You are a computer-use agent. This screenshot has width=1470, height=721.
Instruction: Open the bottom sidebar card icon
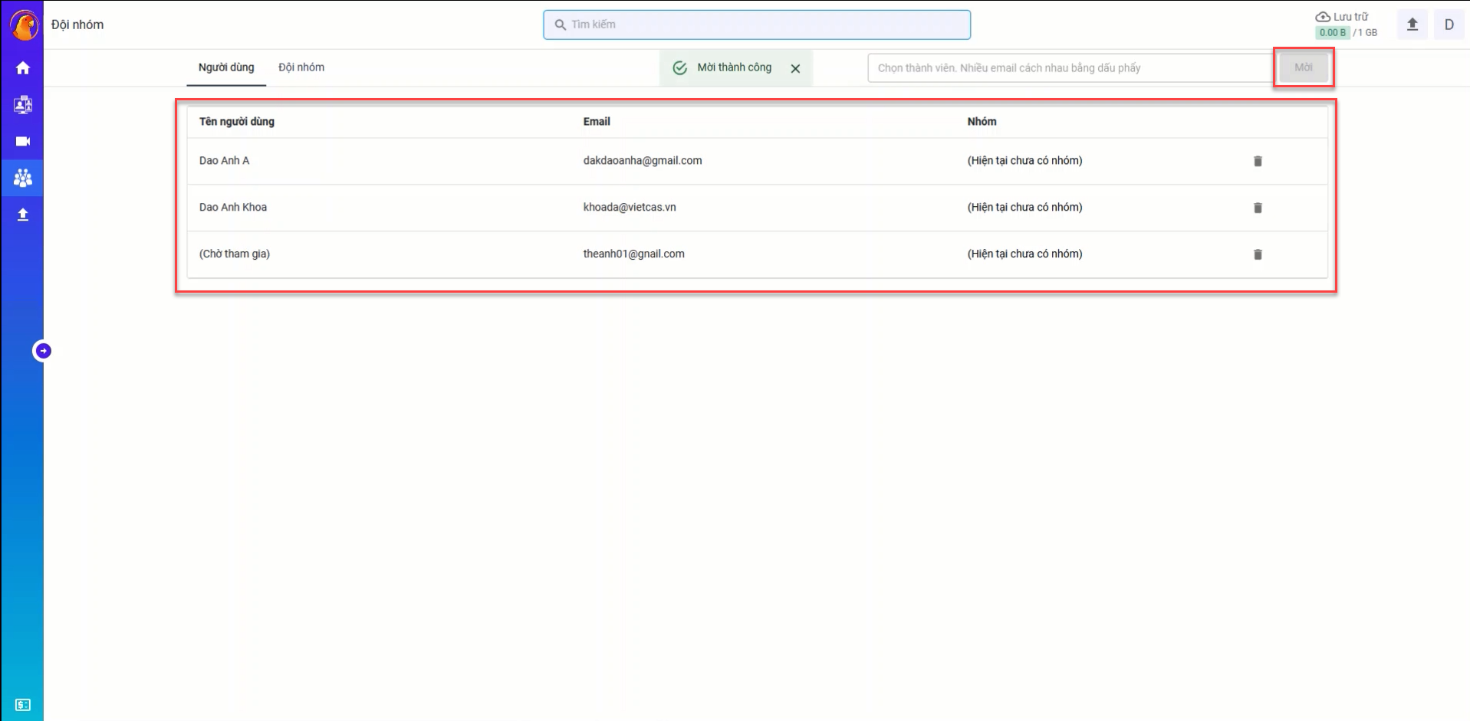point(23,704)
